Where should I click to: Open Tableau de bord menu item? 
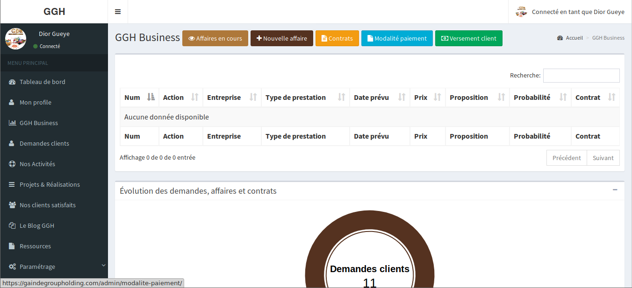[54, 82]
